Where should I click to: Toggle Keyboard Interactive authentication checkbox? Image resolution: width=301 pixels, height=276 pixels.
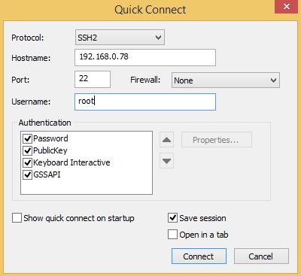(27, 162)
